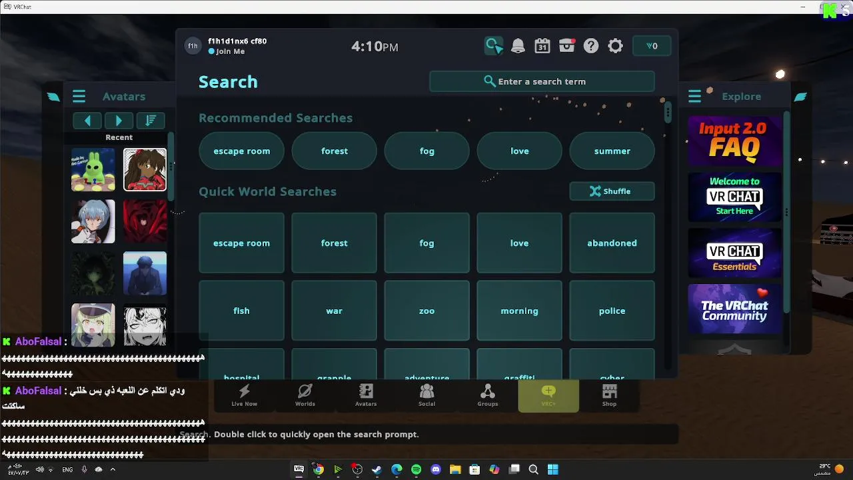Open the Explore panel hamburger menu
853x480 pixels.
point(694,97)
